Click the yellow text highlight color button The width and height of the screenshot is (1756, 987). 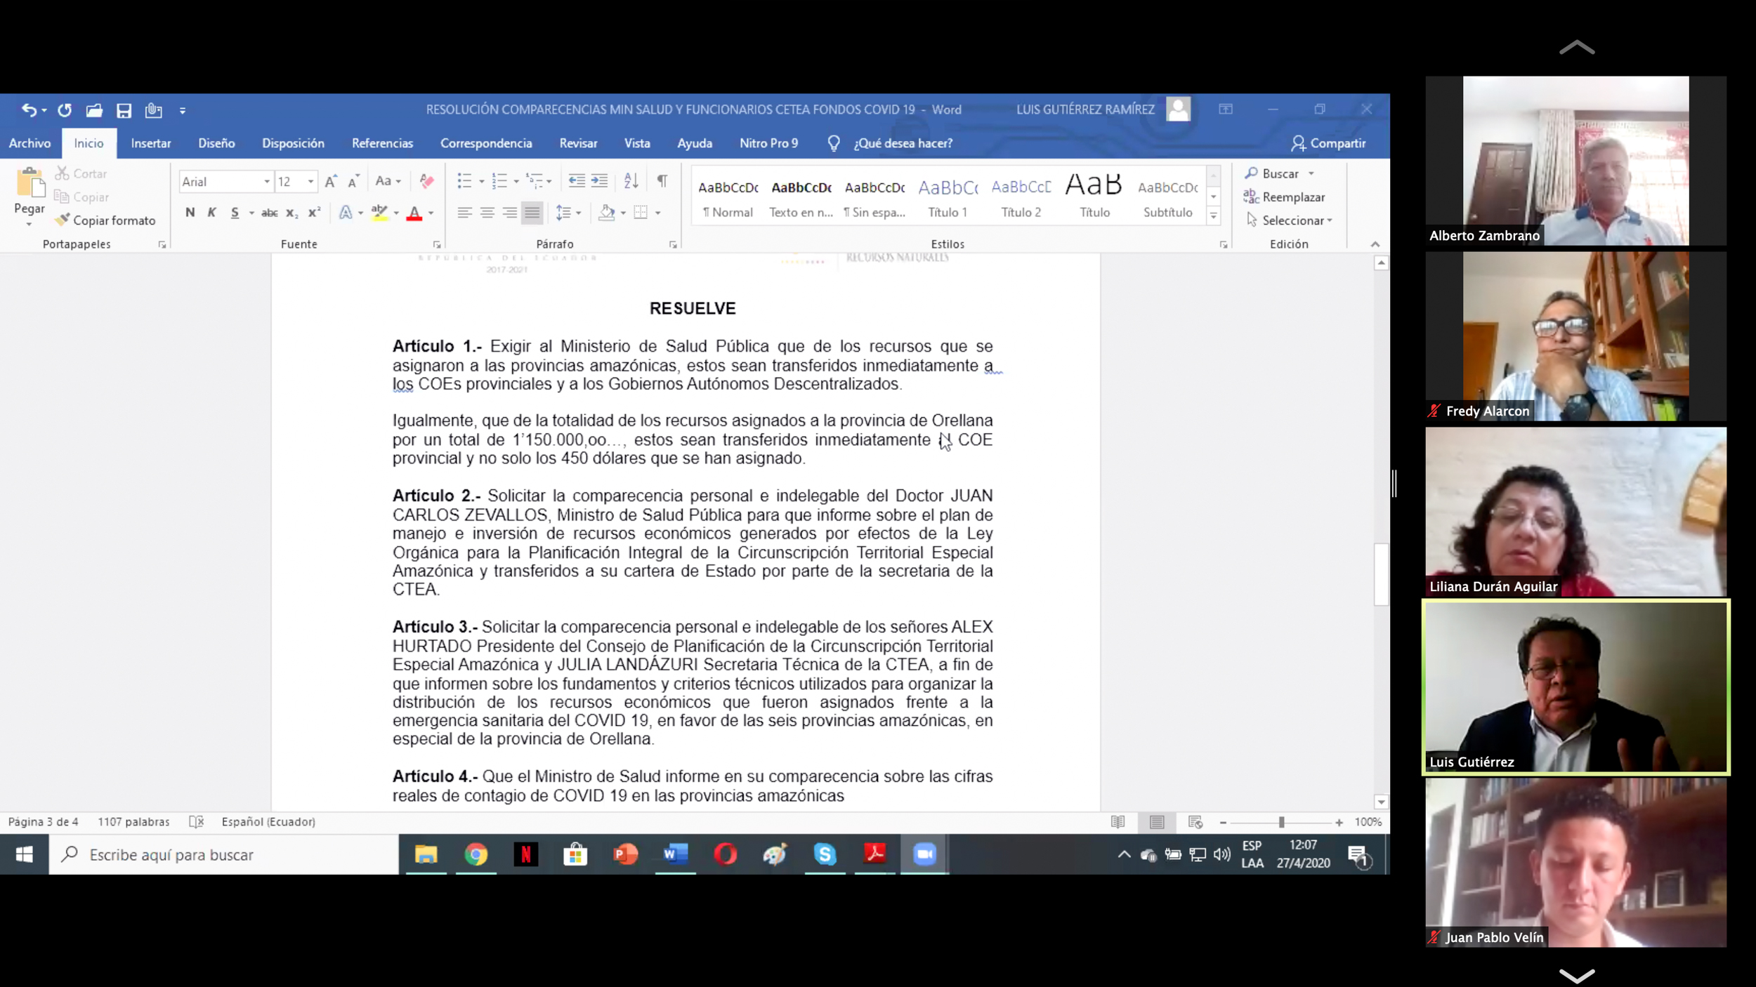[x=379, y=213]
